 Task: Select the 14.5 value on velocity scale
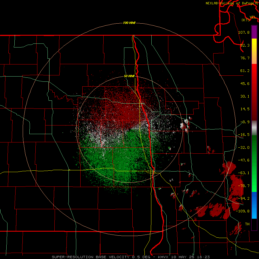tap(245, 109)
